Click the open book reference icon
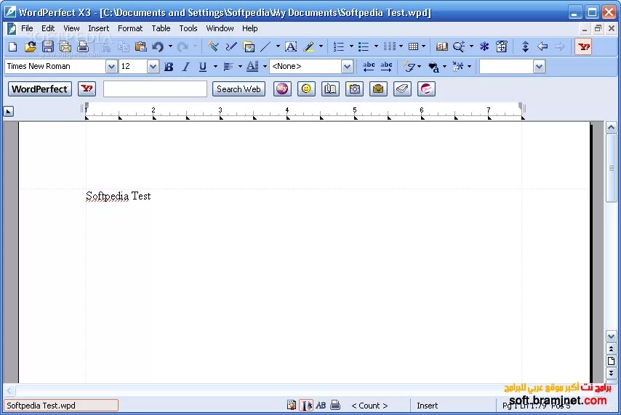The image size is (621, 415). click(x=330, y=89)
